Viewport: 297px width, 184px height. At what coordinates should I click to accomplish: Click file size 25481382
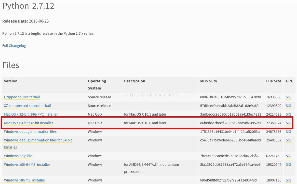tap(274, 140)
